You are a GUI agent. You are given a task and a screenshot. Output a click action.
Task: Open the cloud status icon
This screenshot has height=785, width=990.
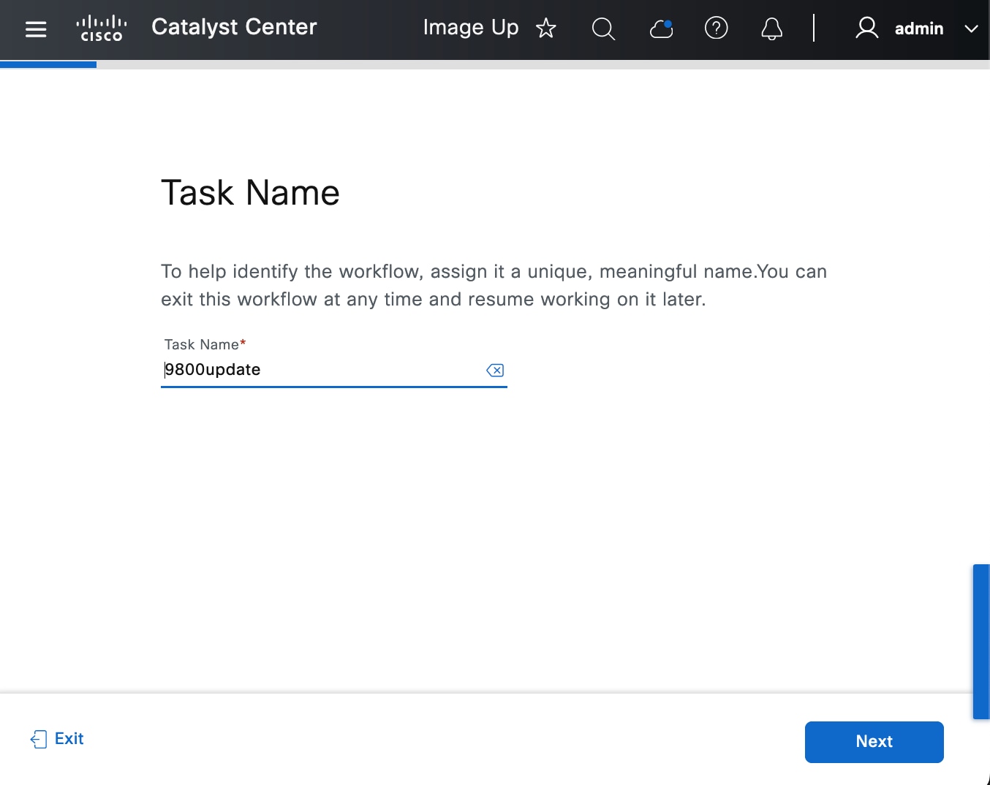[x=661, y=29]
